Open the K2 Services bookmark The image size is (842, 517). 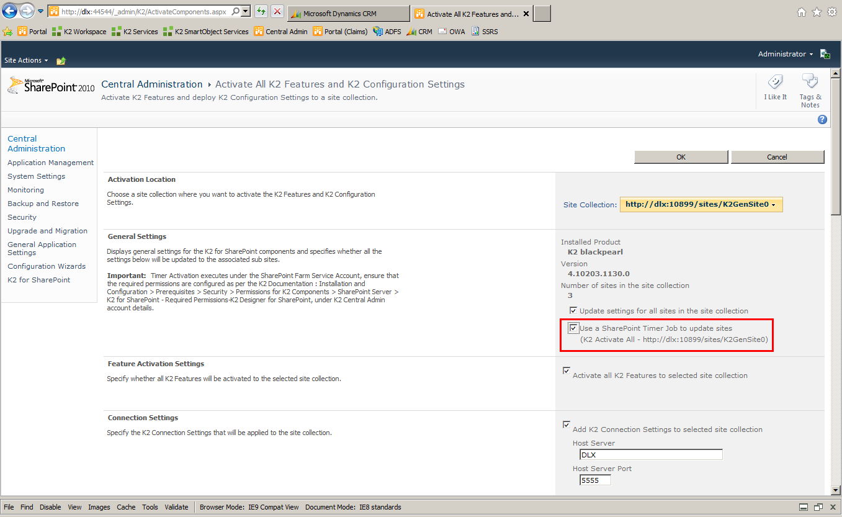pyautogui.click(x=135, y=32)
